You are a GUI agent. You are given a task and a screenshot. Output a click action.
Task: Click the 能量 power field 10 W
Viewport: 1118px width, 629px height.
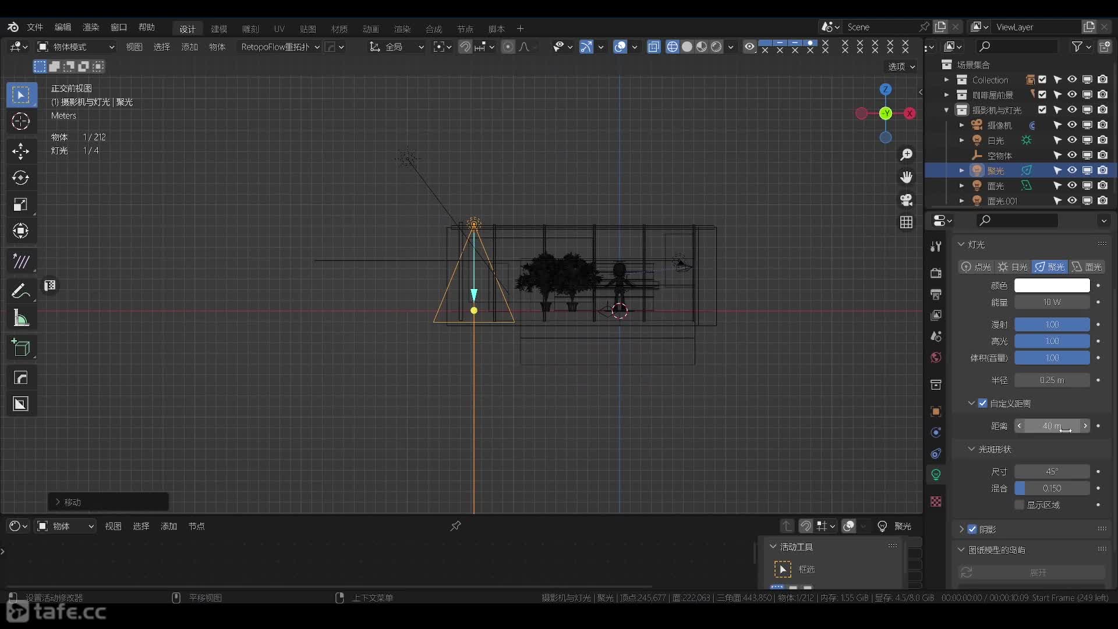click(x=1052, y=302)
